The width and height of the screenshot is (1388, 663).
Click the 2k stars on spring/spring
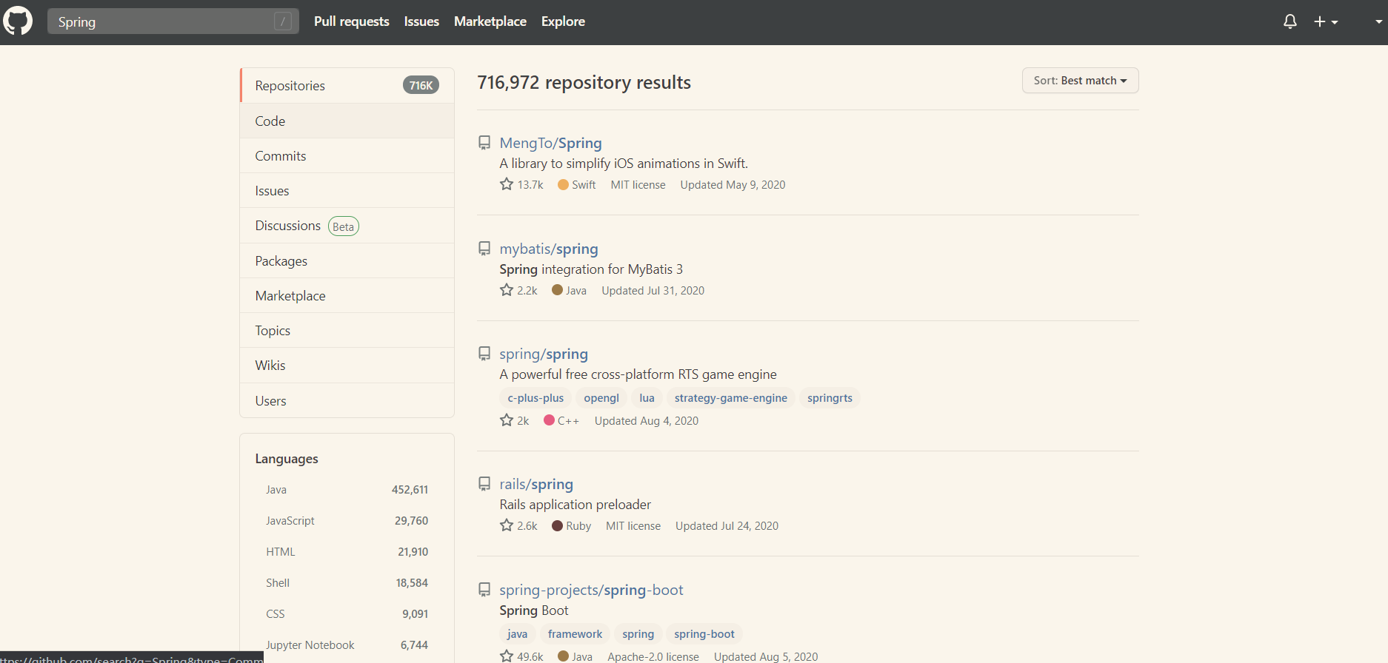tap(515, 420)
